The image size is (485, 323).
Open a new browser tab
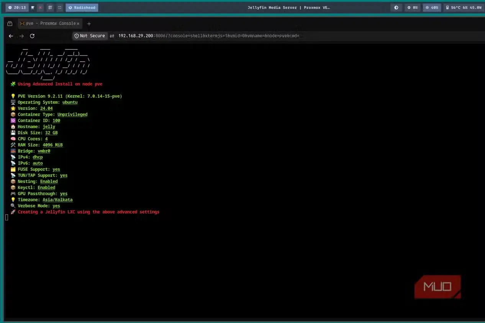click(x=89, y=24)
